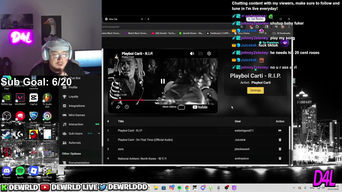342x192 pixels.
Task: Toggle closed captions in the player
Action: [x=201, y=54]
